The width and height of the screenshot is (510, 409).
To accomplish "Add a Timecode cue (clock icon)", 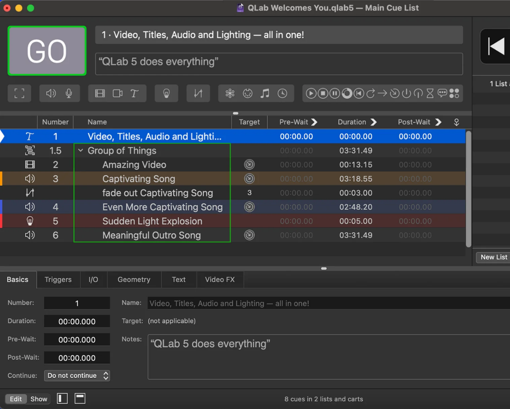I will coord(282,93).
